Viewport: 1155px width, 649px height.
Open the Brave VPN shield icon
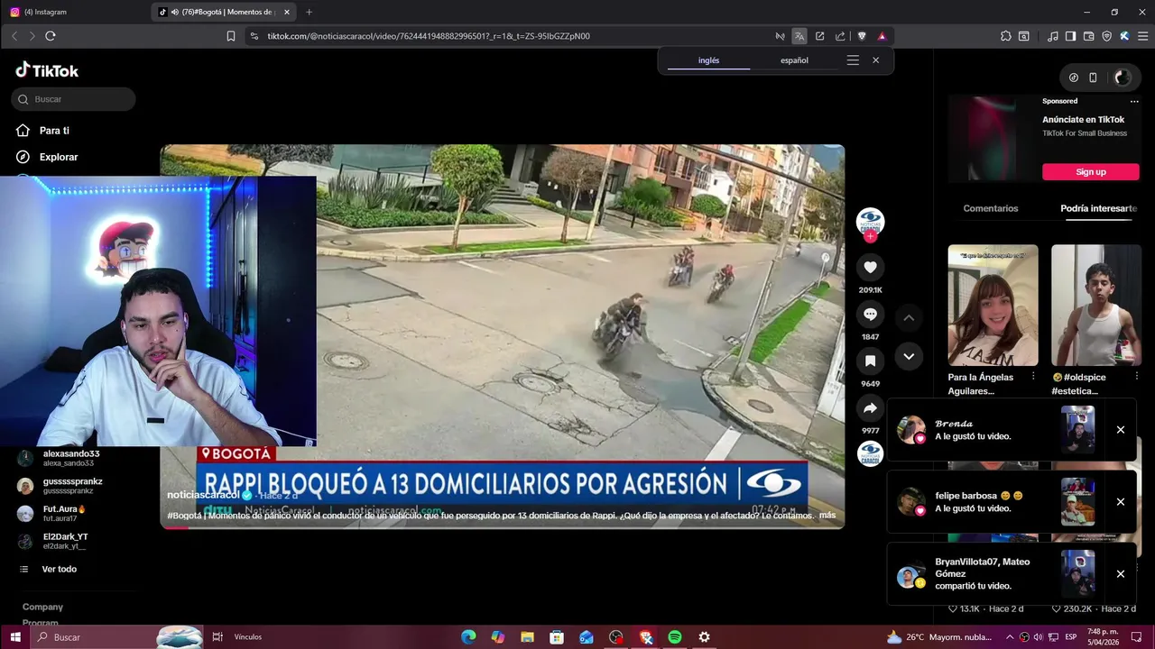(1107, 36)
